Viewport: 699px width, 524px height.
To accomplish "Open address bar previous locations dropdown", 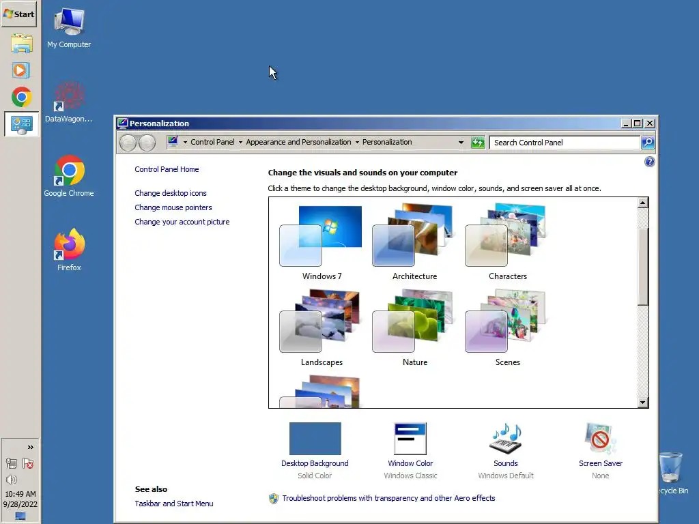I will (x=461, y=143).
